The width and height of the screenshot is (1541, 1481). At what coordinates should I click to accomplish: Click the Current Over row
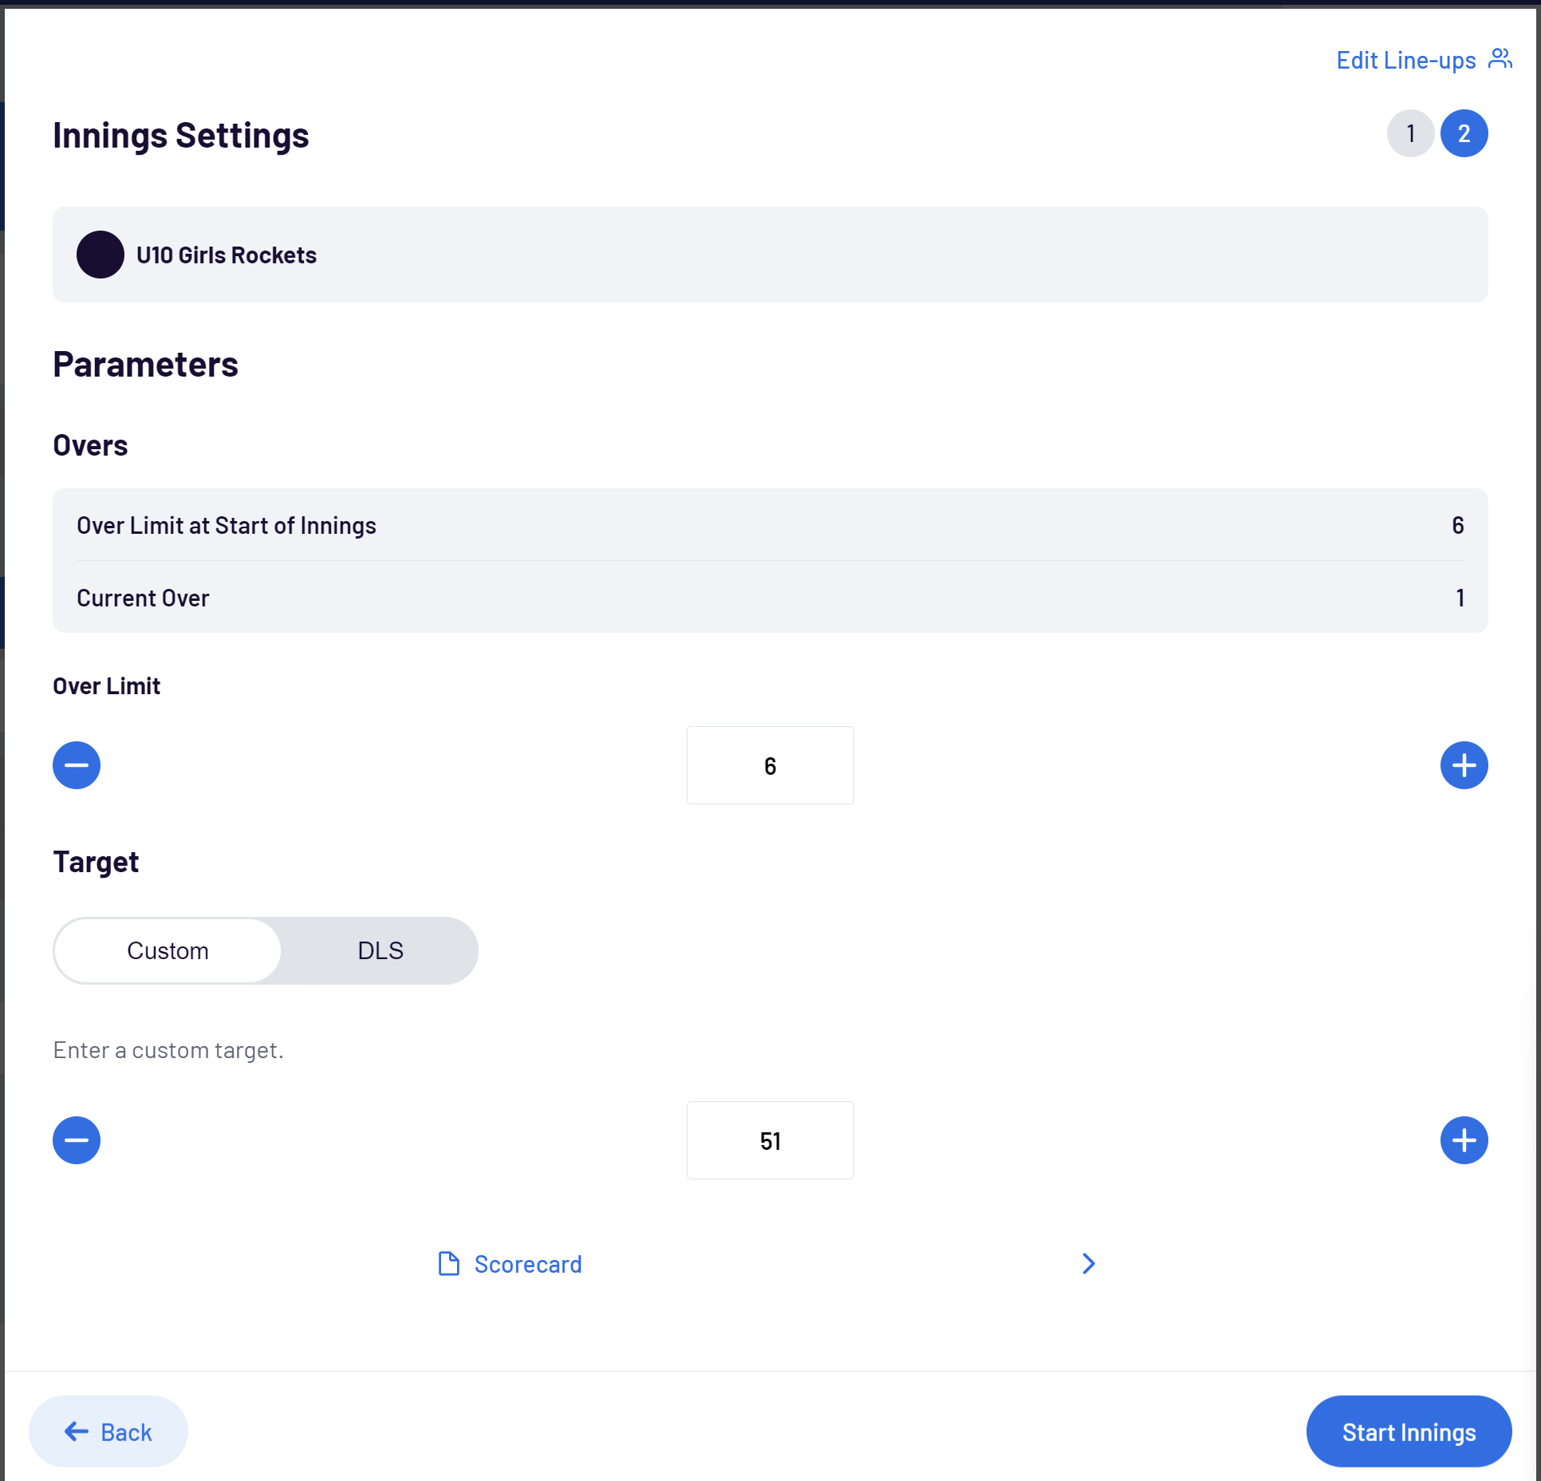coord(770,598)
